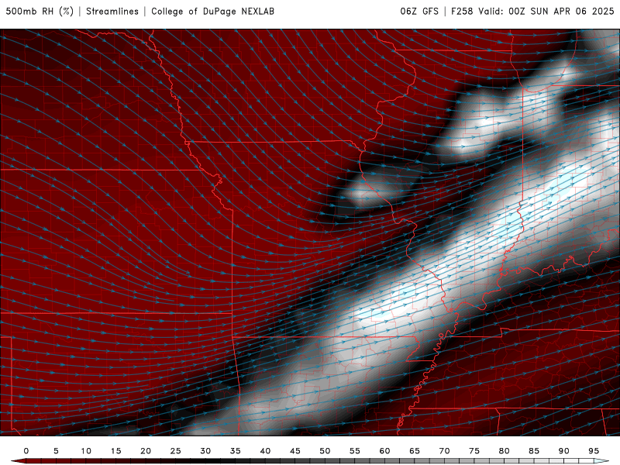The image size is (620, 465).
Task: Click the '25' colorbar scale label
Action: pos(176,451)
